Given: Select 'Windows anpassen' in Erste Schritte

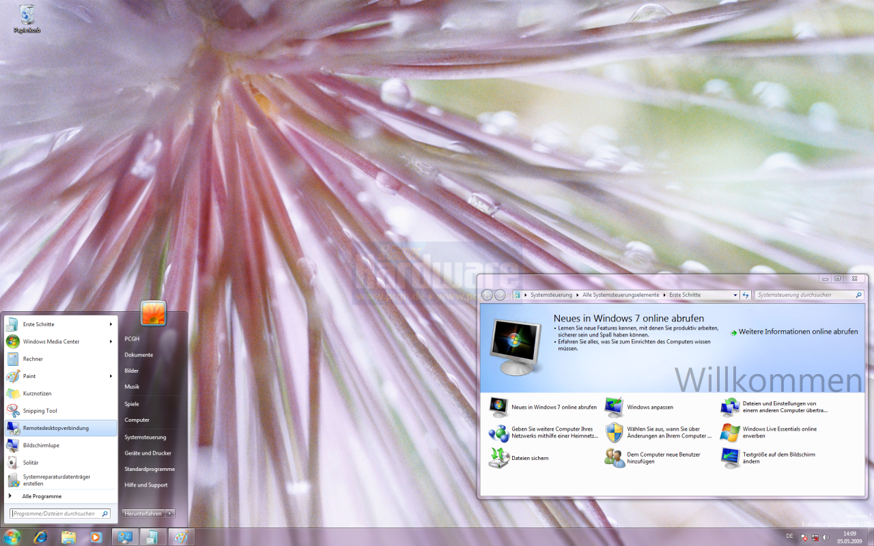Looking at the screenshot, I should (638, 407).
